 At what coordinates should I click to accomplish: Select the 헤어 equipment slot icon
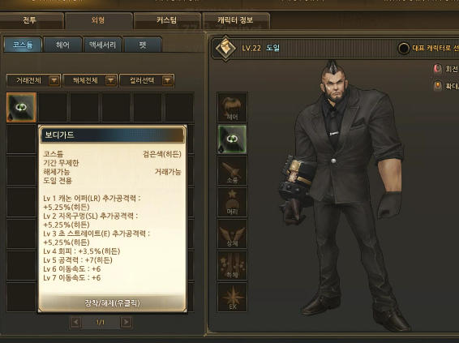click(232, 107)
